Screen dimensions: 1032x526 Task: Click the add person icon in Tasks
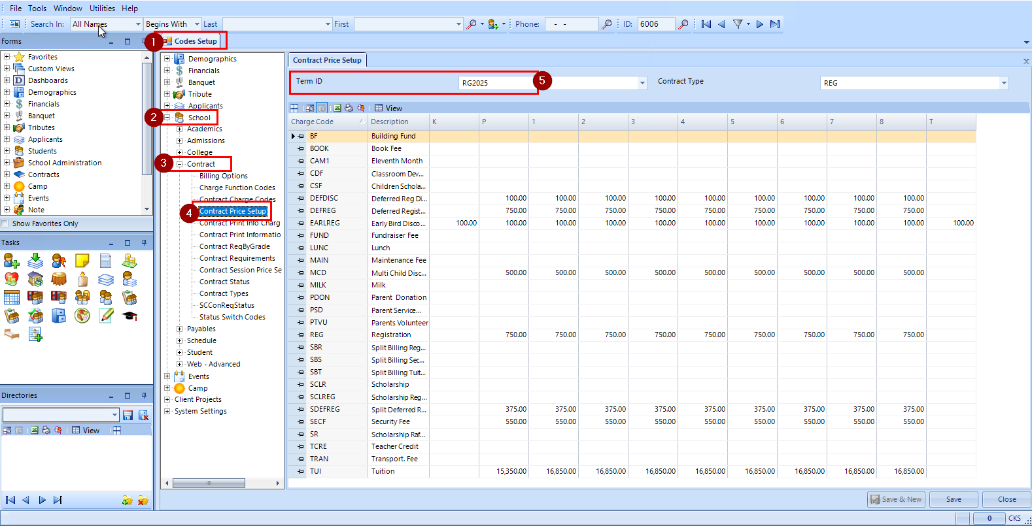(12, 261)
